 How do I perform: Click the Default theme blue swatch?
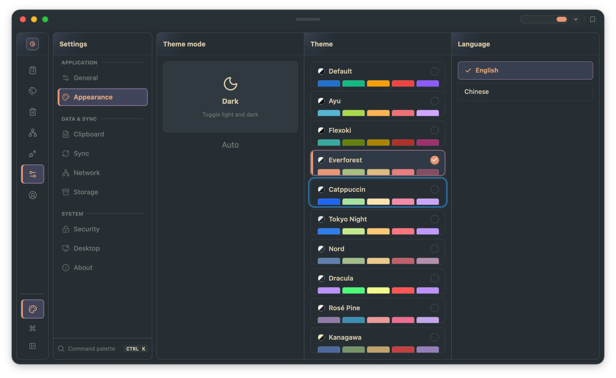pos(329,83)
